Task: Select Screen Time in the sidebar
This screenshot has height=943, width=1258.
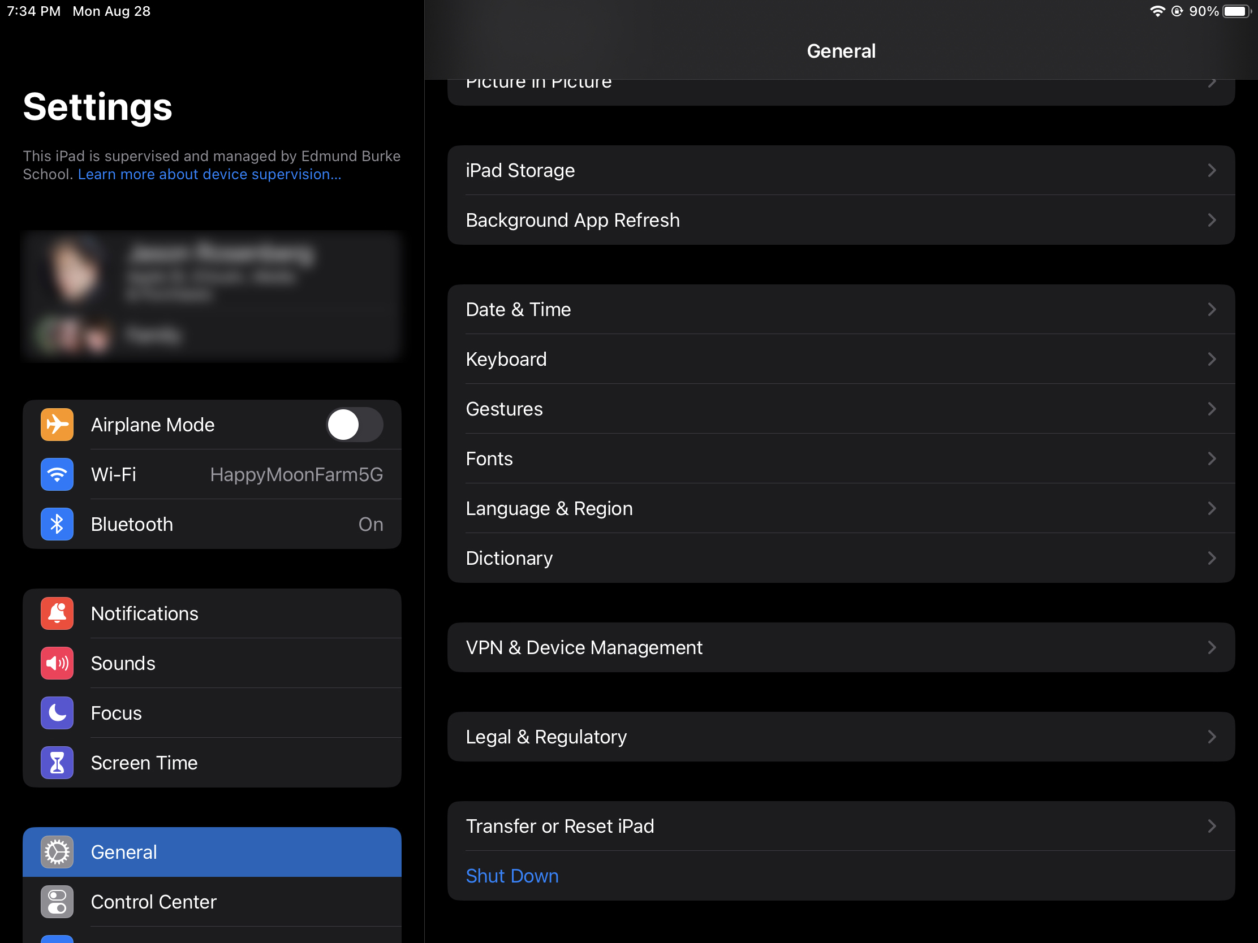Action: [212, 763]
